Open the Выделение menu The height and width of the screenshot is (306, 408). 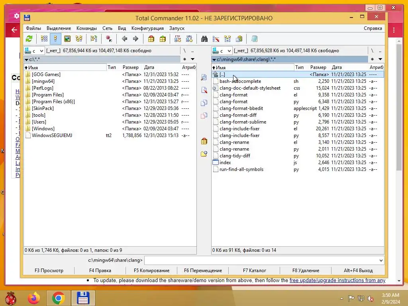pyautogui.click(x=59, y=28)
